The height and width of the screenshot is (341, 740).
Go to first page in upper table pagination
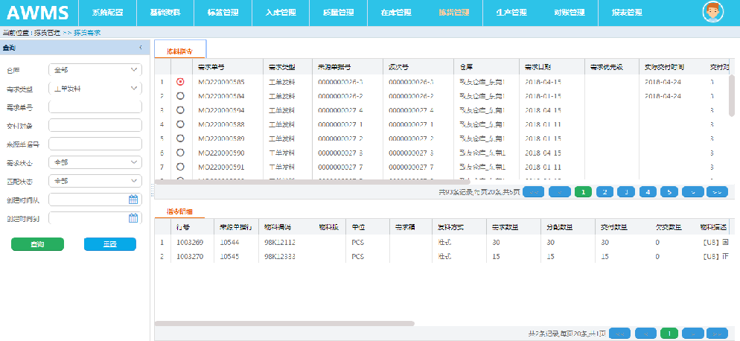[x=533, y=192]
